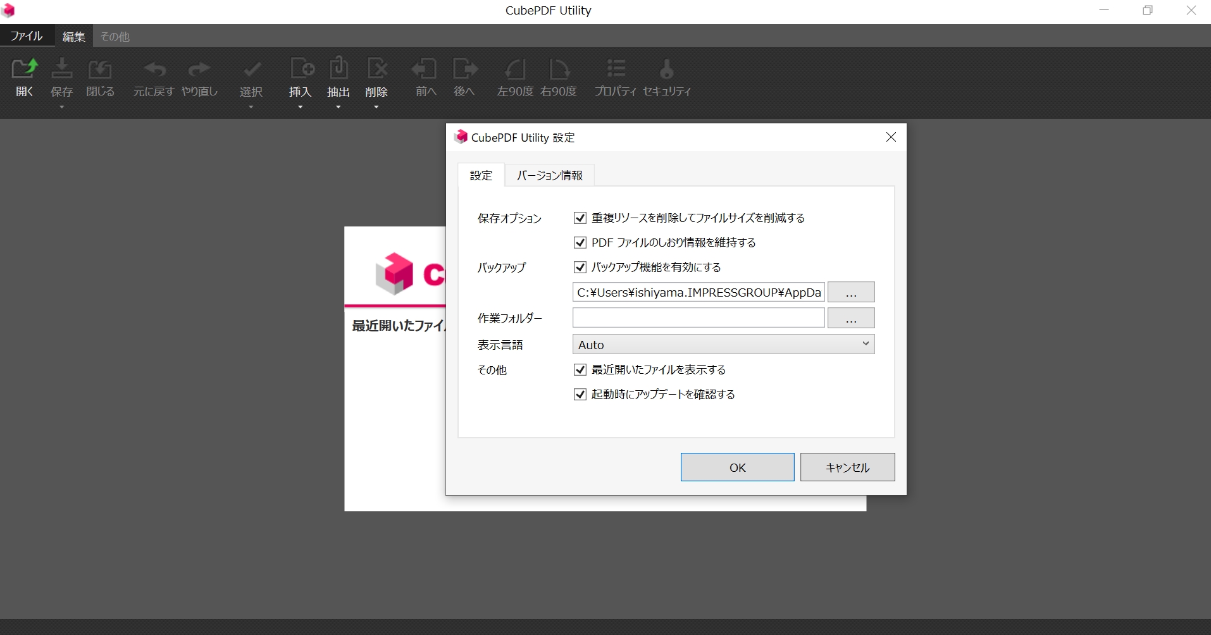Image resolution: width=1211 pixels, height=635 pixels.
Task: Minimize the CubePDF Utility main window
Action: 1104,10
